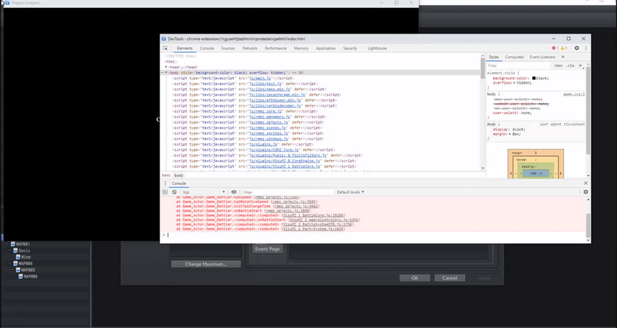The image size is (617, 328).
Task: Click the Event Page button
Action: coord(267,248)
